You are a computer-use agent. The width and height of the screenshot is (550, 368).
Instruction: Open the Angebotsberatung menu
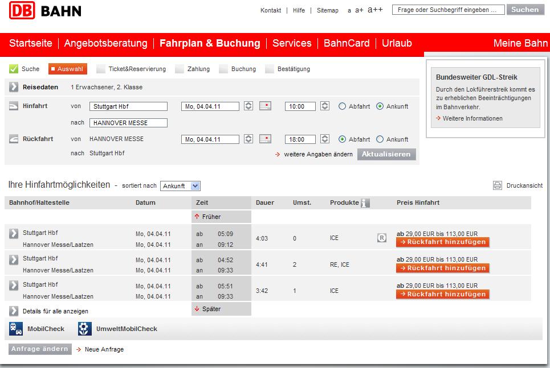[105, 43]
